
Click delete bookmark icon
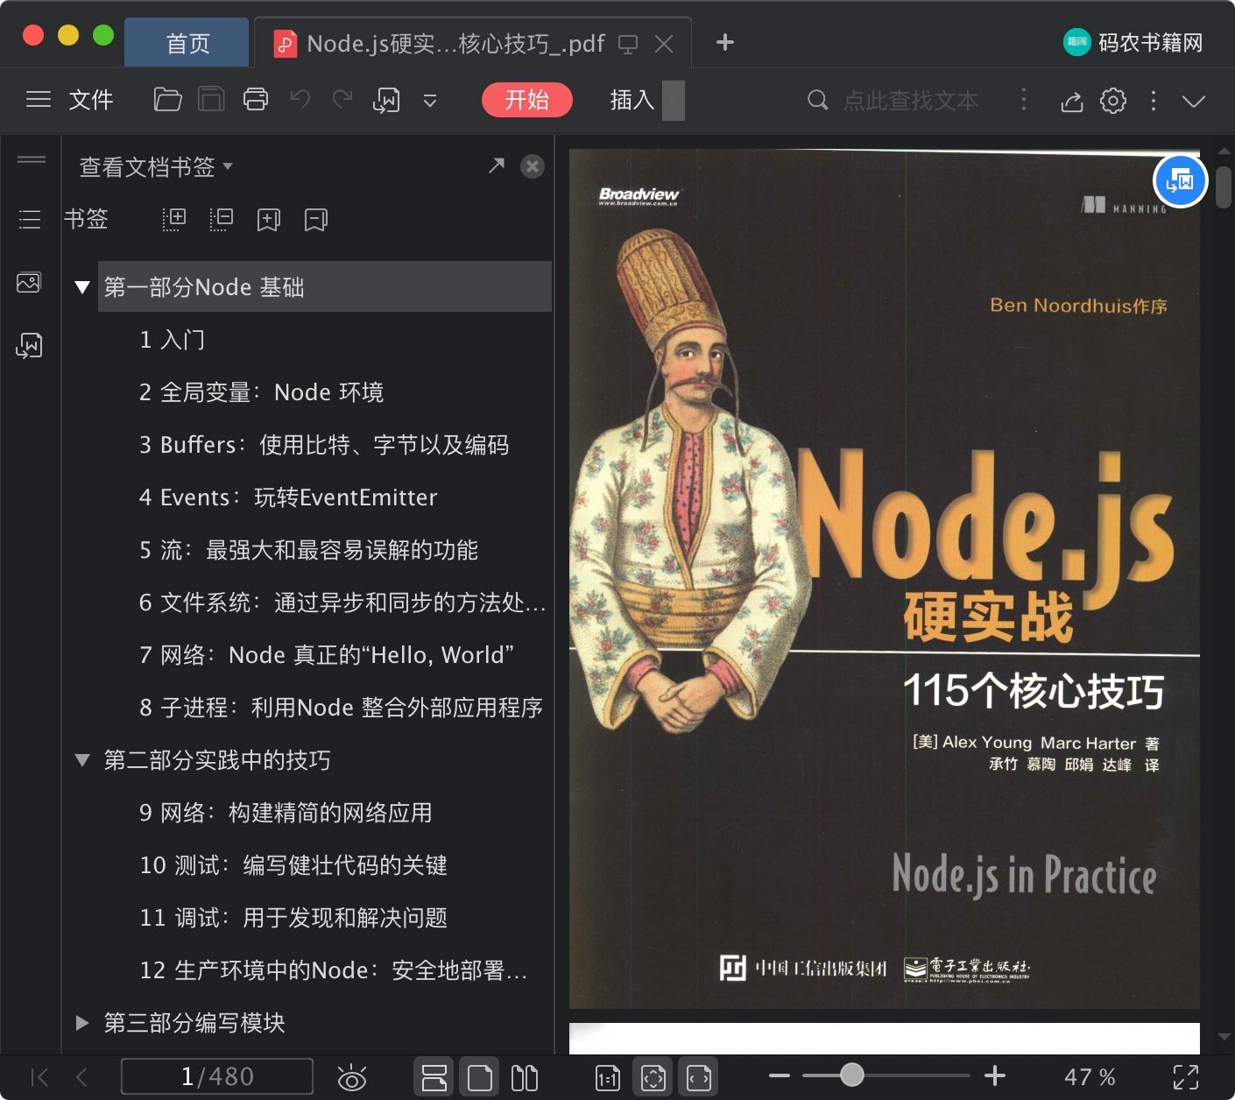(315, 220)
